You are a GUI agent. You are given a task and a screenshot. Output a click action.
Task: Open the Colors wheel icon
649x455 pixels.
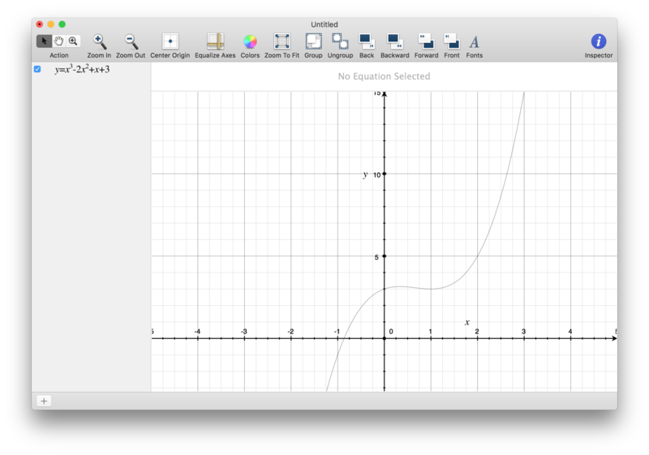point(250,41)
